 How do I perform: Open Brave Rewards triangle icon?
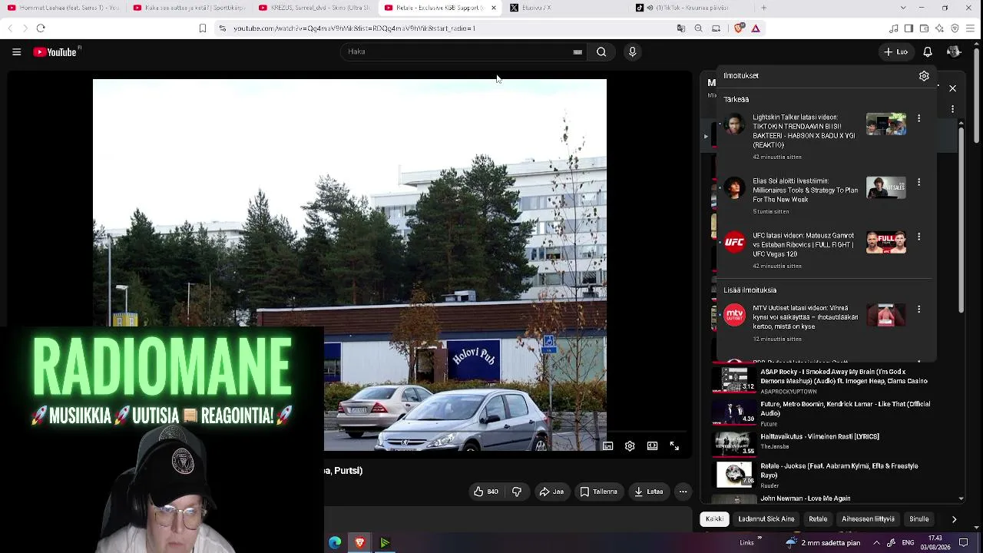tap(756, 28)
